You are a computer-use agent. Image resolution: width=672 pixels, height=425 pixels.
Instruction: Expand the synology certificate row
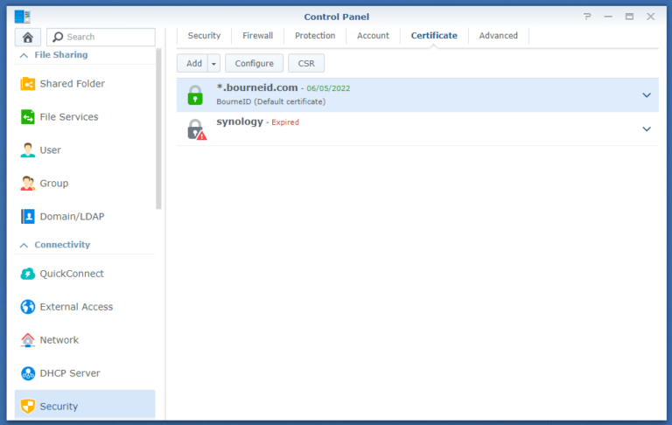click(647, 129)
